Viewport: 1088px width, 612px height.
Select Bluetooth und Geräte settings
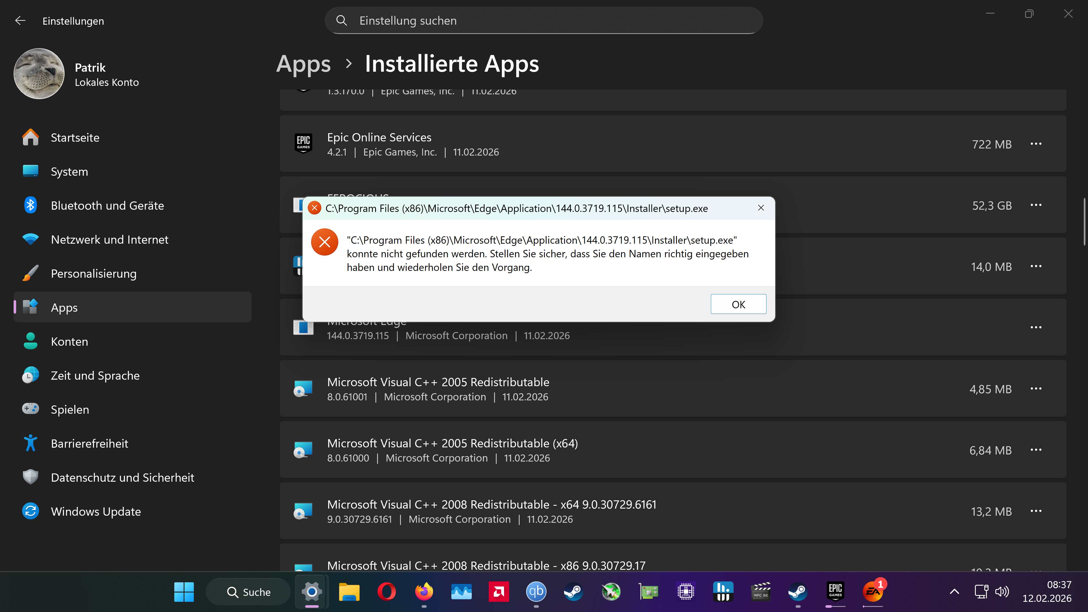(108, 206)
